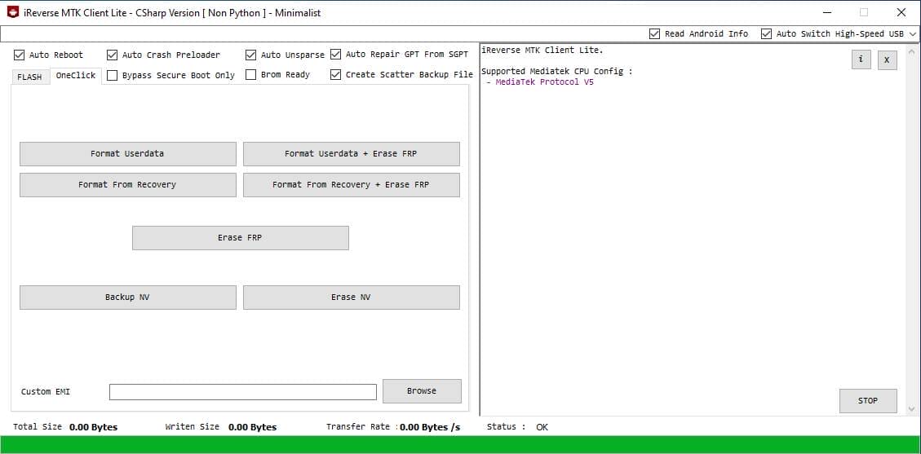The height and width of the screenshot is (454, 921).
Task: Click the 'i' info button in log panel
Action: 861,60
